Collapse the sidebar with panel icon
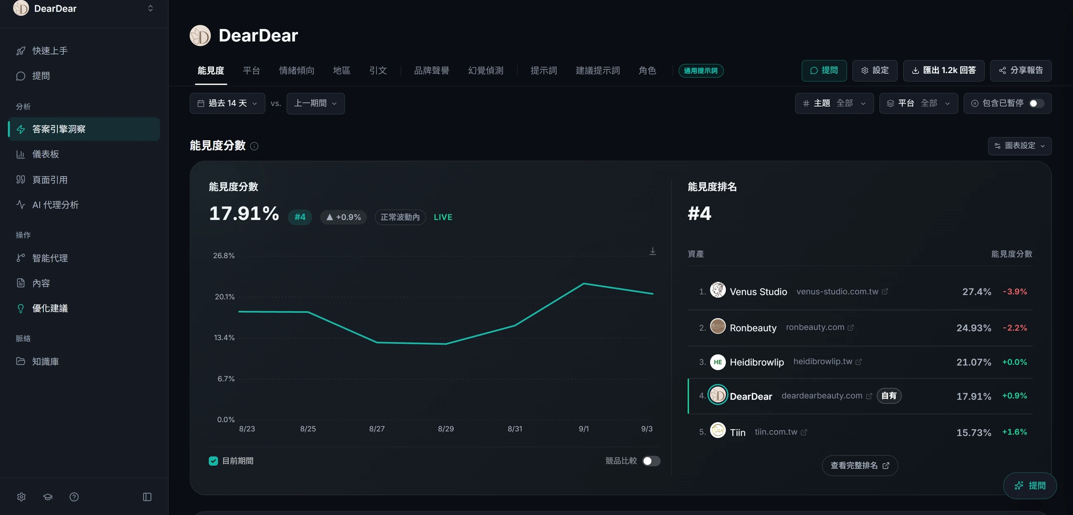 pos(147,497)
